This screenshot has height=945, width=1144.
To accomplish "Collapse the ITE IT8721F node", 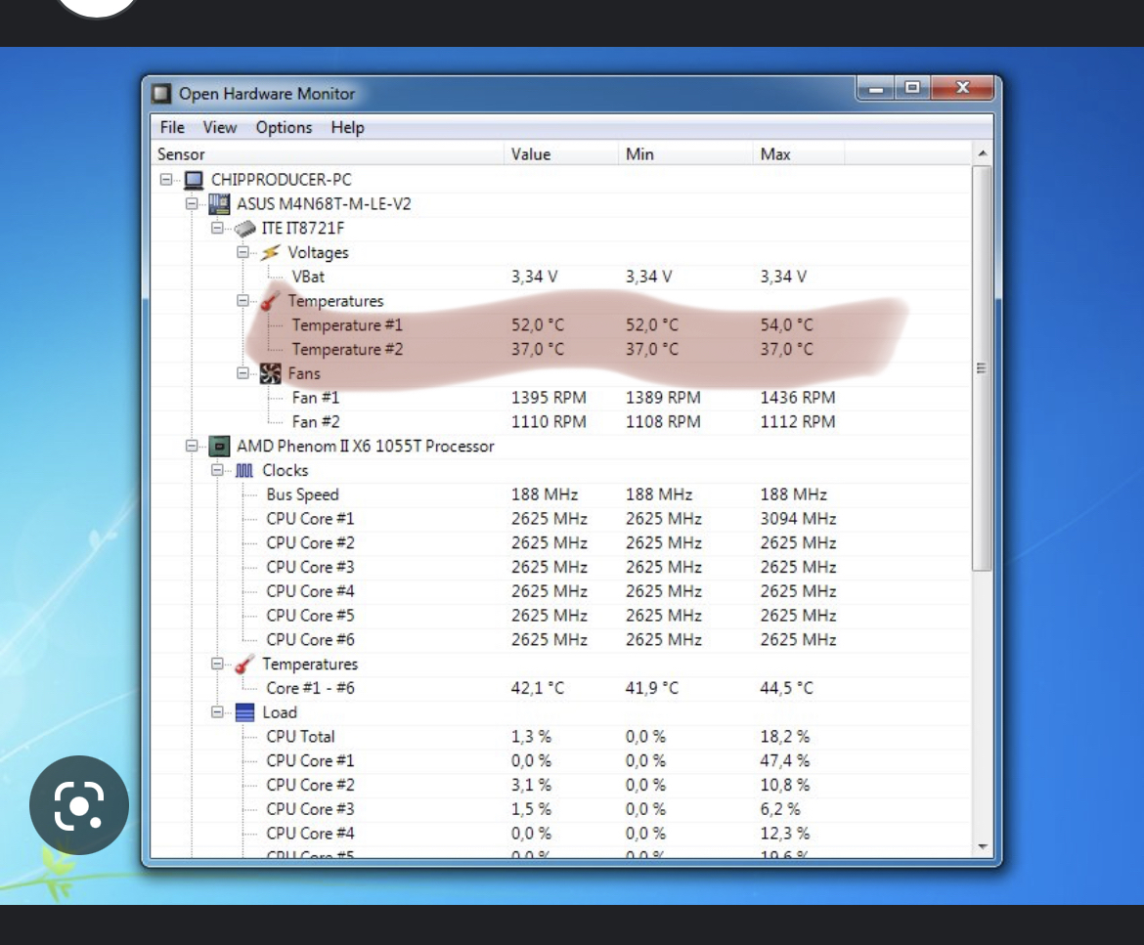I will click(x=217, y=228).
